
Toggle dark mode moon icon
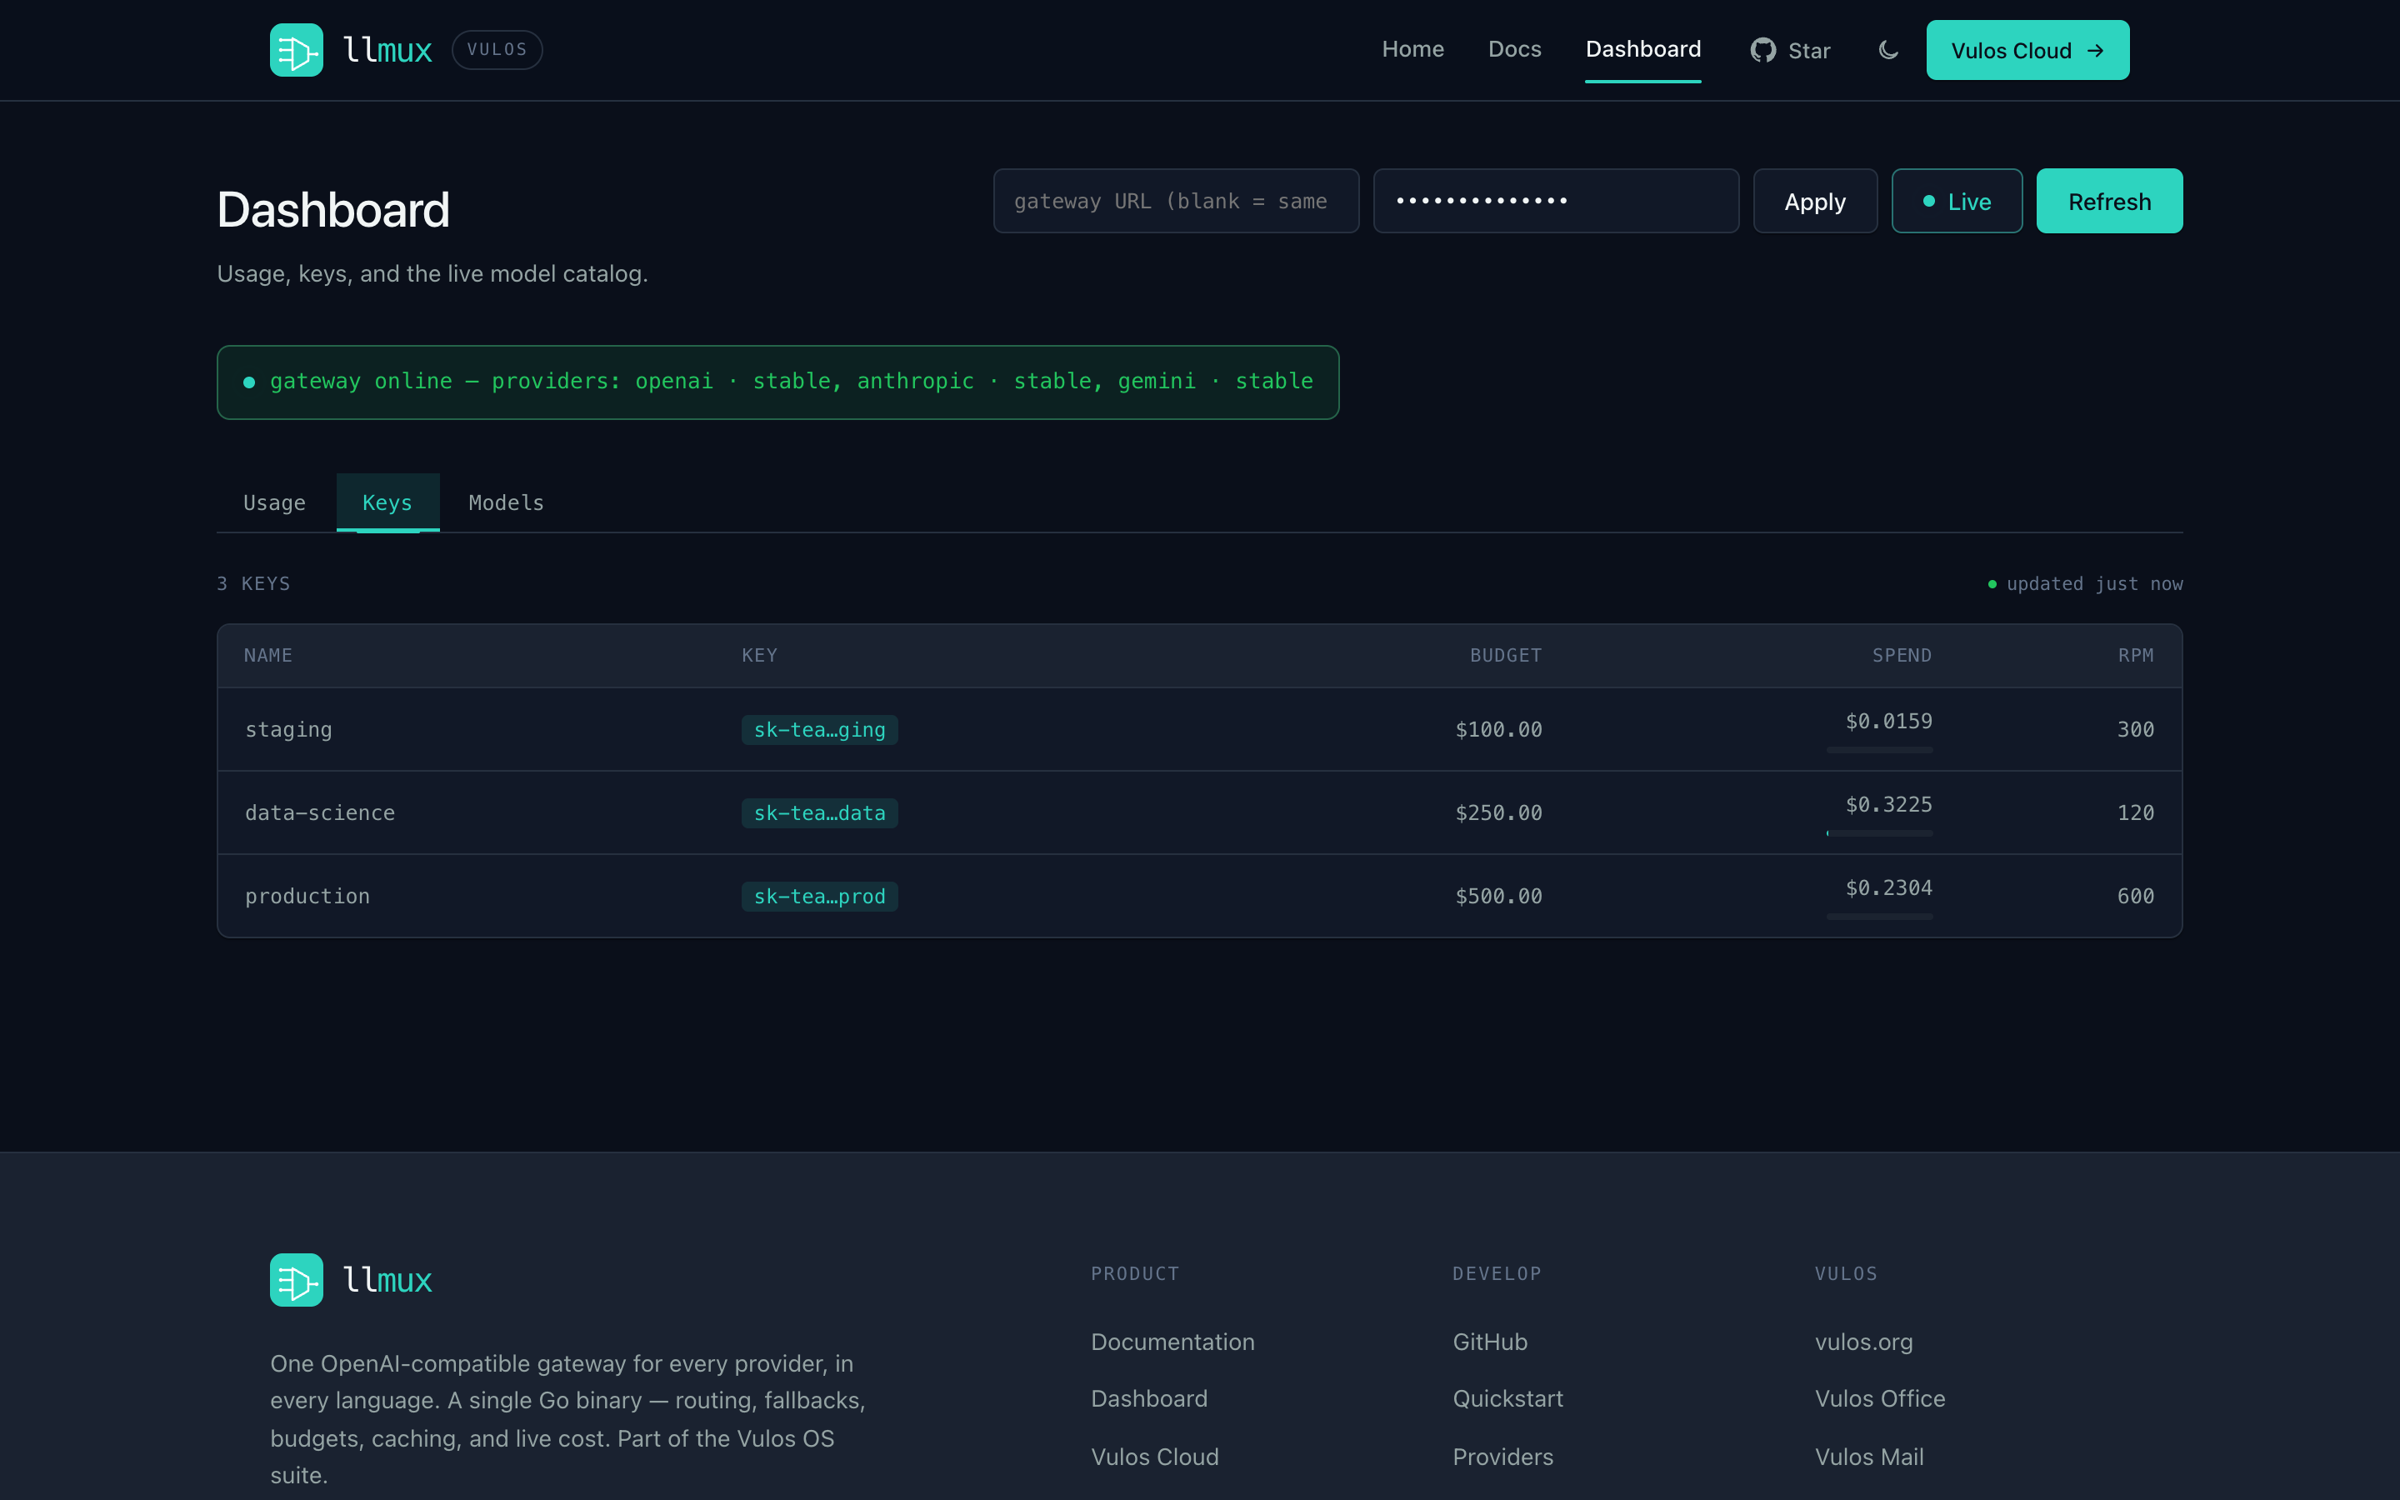[1888, 50]
